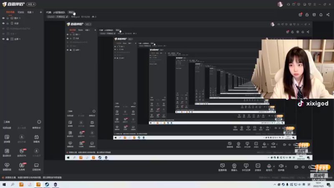
Task: Open the Windows notification center
Action: 329,185
